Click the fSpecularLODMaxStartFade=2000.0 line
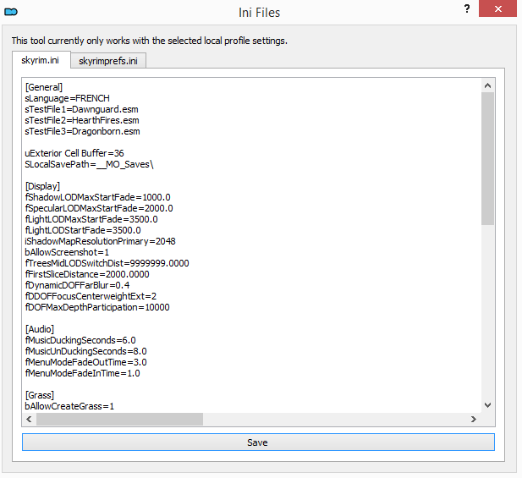Screen dimensions: 522x478 click(x=99, y=208)
